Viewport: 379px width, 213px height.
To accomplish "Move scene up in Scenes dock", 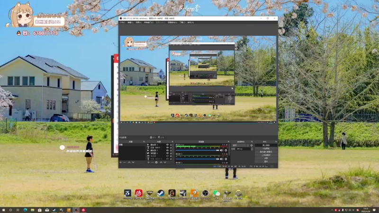I will (x=129, y=162).
